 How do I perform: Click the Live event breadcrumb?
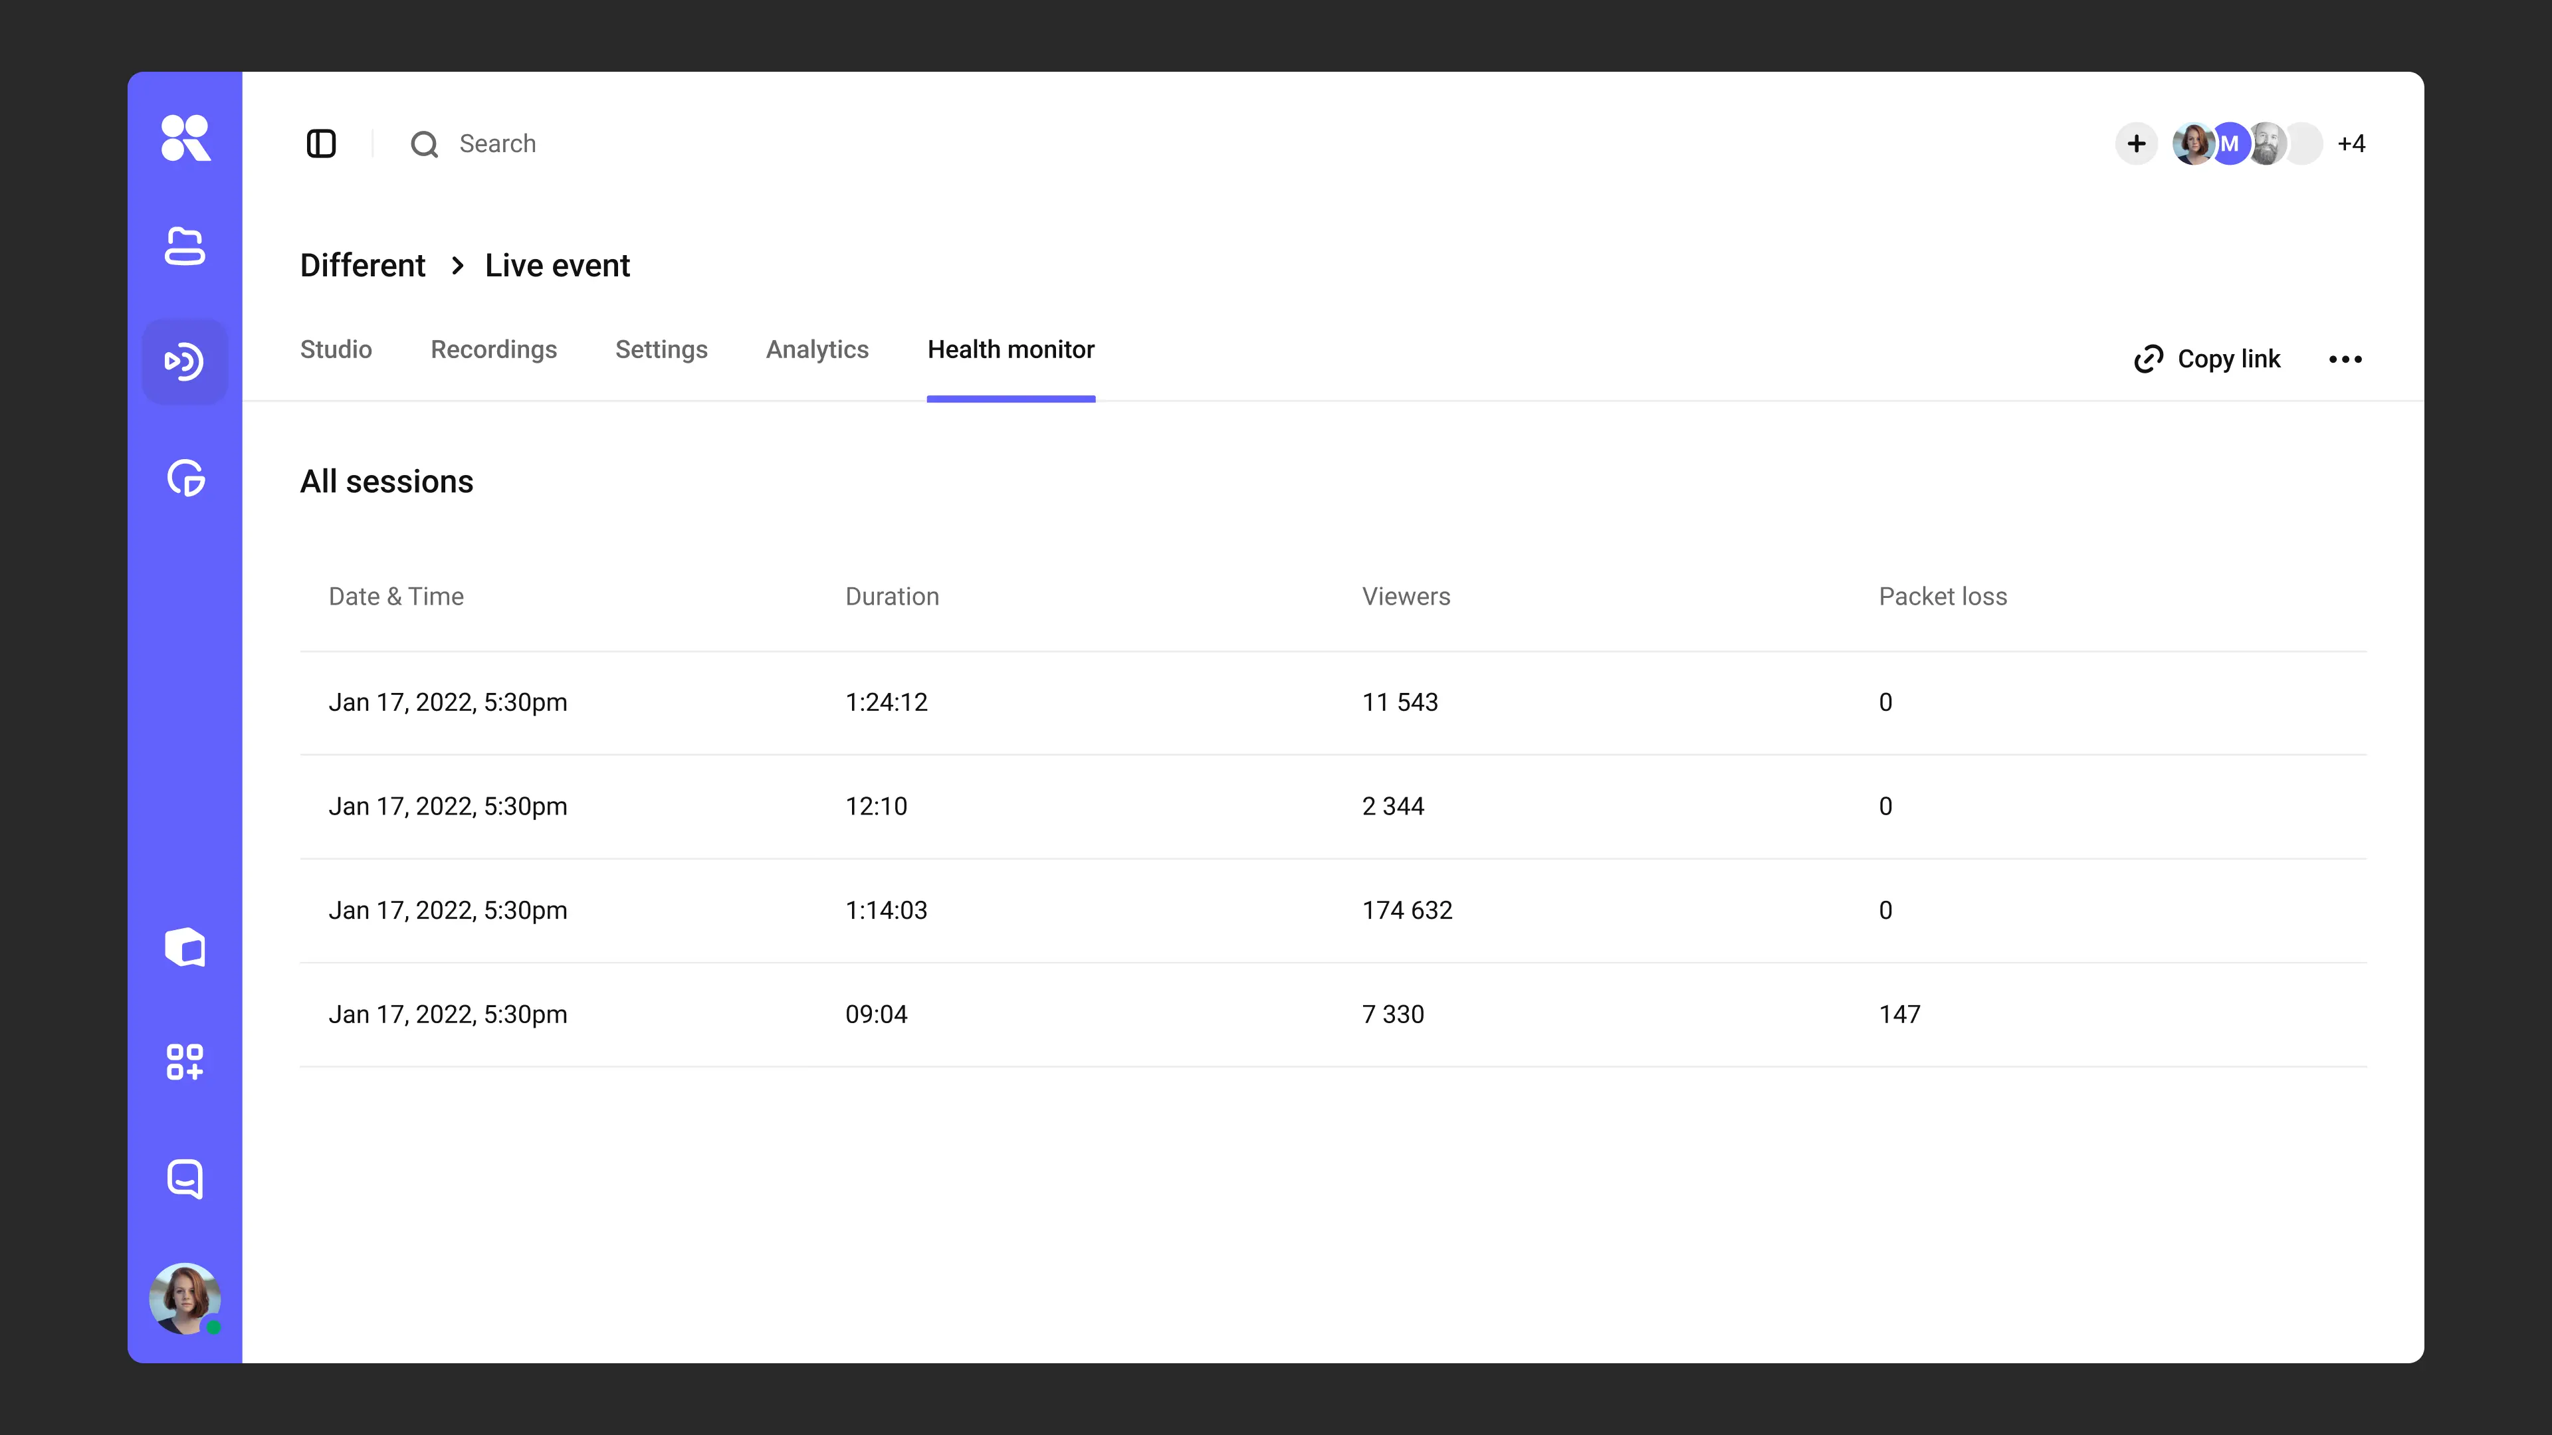557,266
